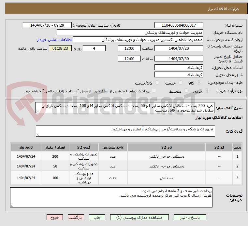The width and height of the screenshot is (248, 226).
Task: Select the کالا radio button
Action: pos(199,83)
